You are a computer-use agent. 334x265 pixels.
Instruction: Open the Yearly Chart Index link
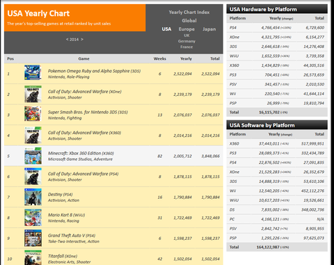pos(189,13)
